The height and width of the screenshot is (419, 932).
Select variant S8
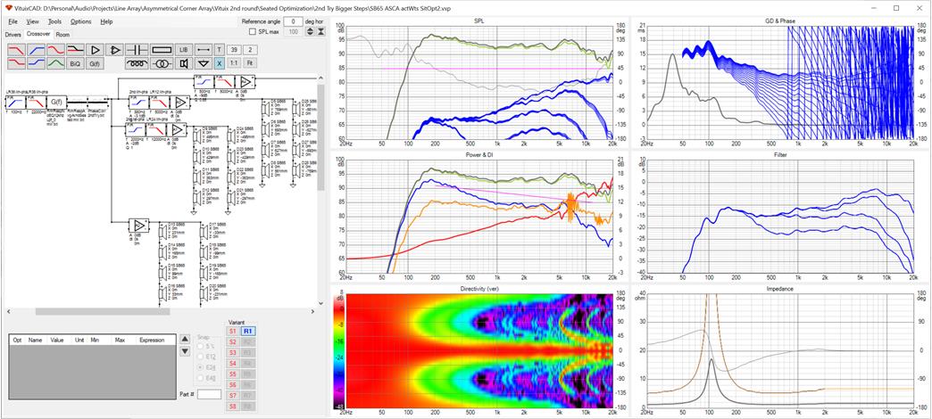click(x=232, y=406)
